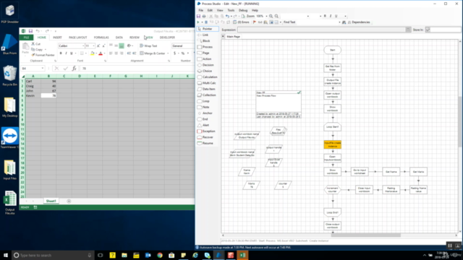Toggle Wrap Text in Excel
463x260 pixels.
[148, 46]
